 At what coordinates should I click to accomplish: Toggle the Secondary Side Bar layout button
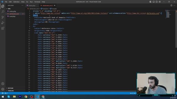click(x=157, y=2)
